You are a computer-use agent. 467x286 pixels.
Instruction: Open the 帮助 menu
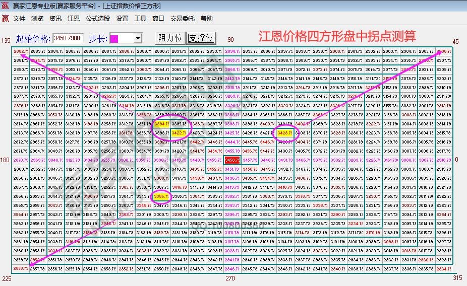pyautogui.click(x=207, y=19)
